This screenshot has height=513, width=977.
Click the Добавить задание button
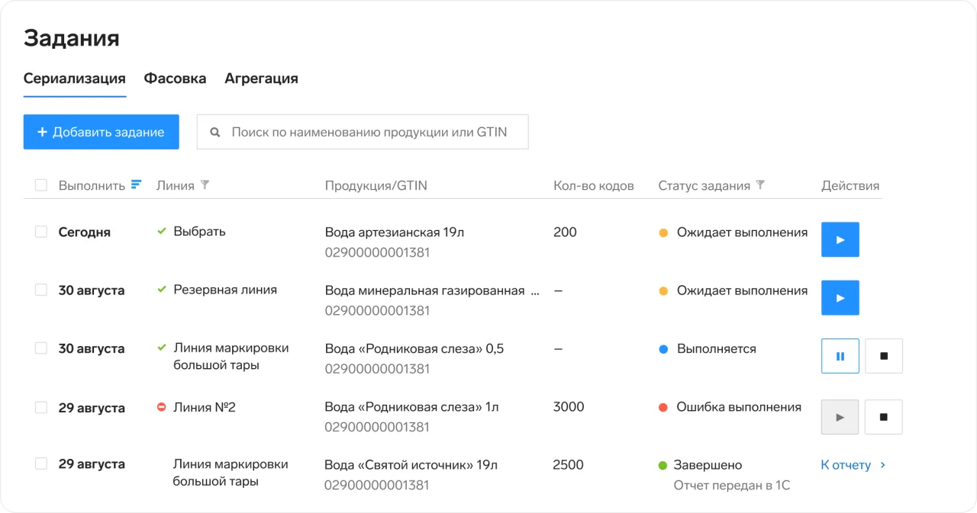[102, 132]
